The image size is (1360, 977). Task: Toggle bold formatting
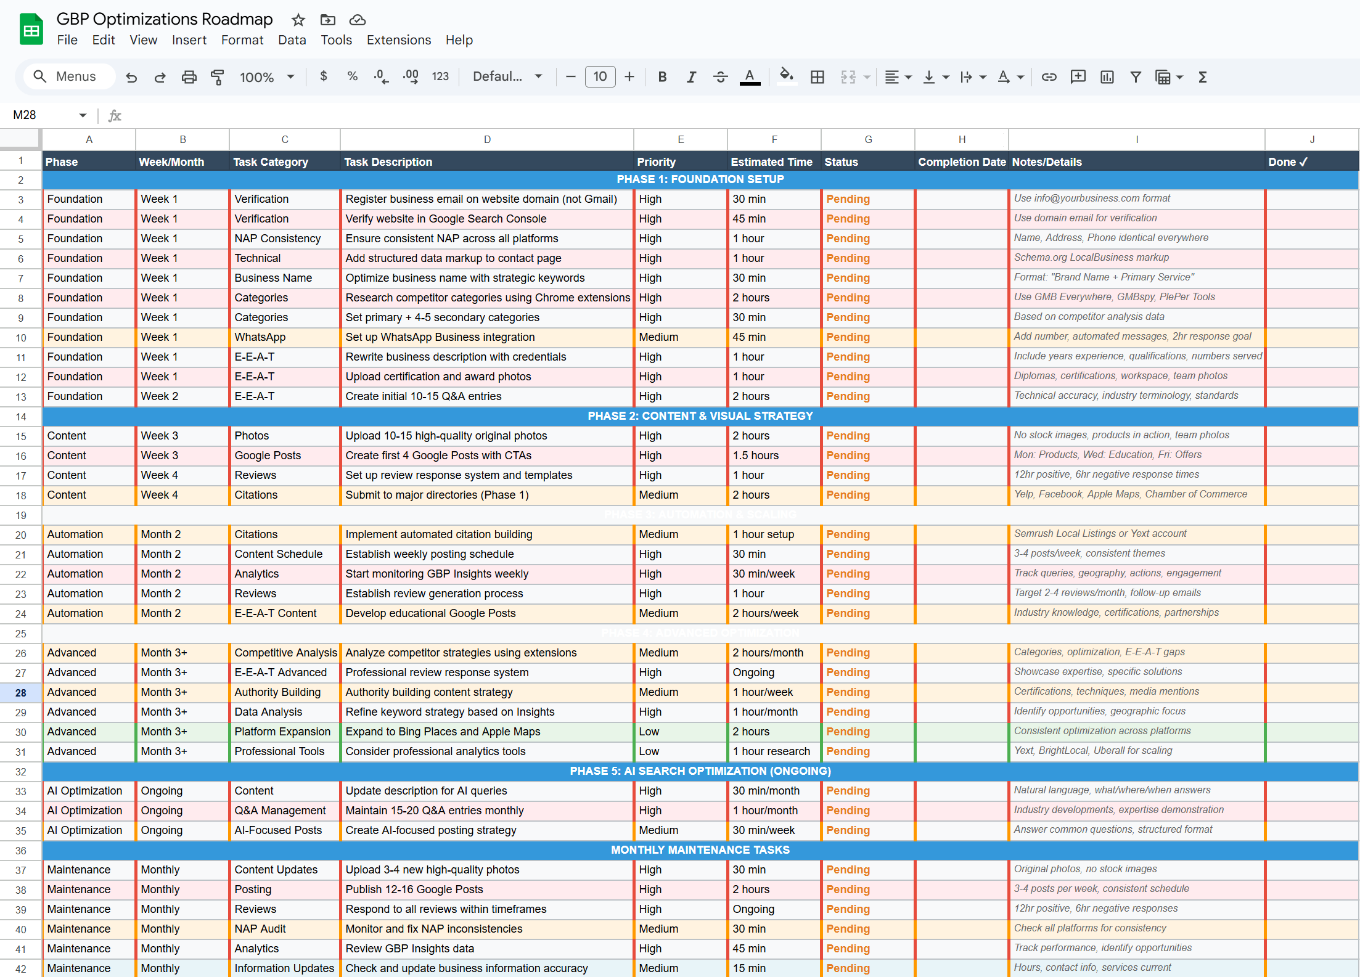click(x=662, y=77)
